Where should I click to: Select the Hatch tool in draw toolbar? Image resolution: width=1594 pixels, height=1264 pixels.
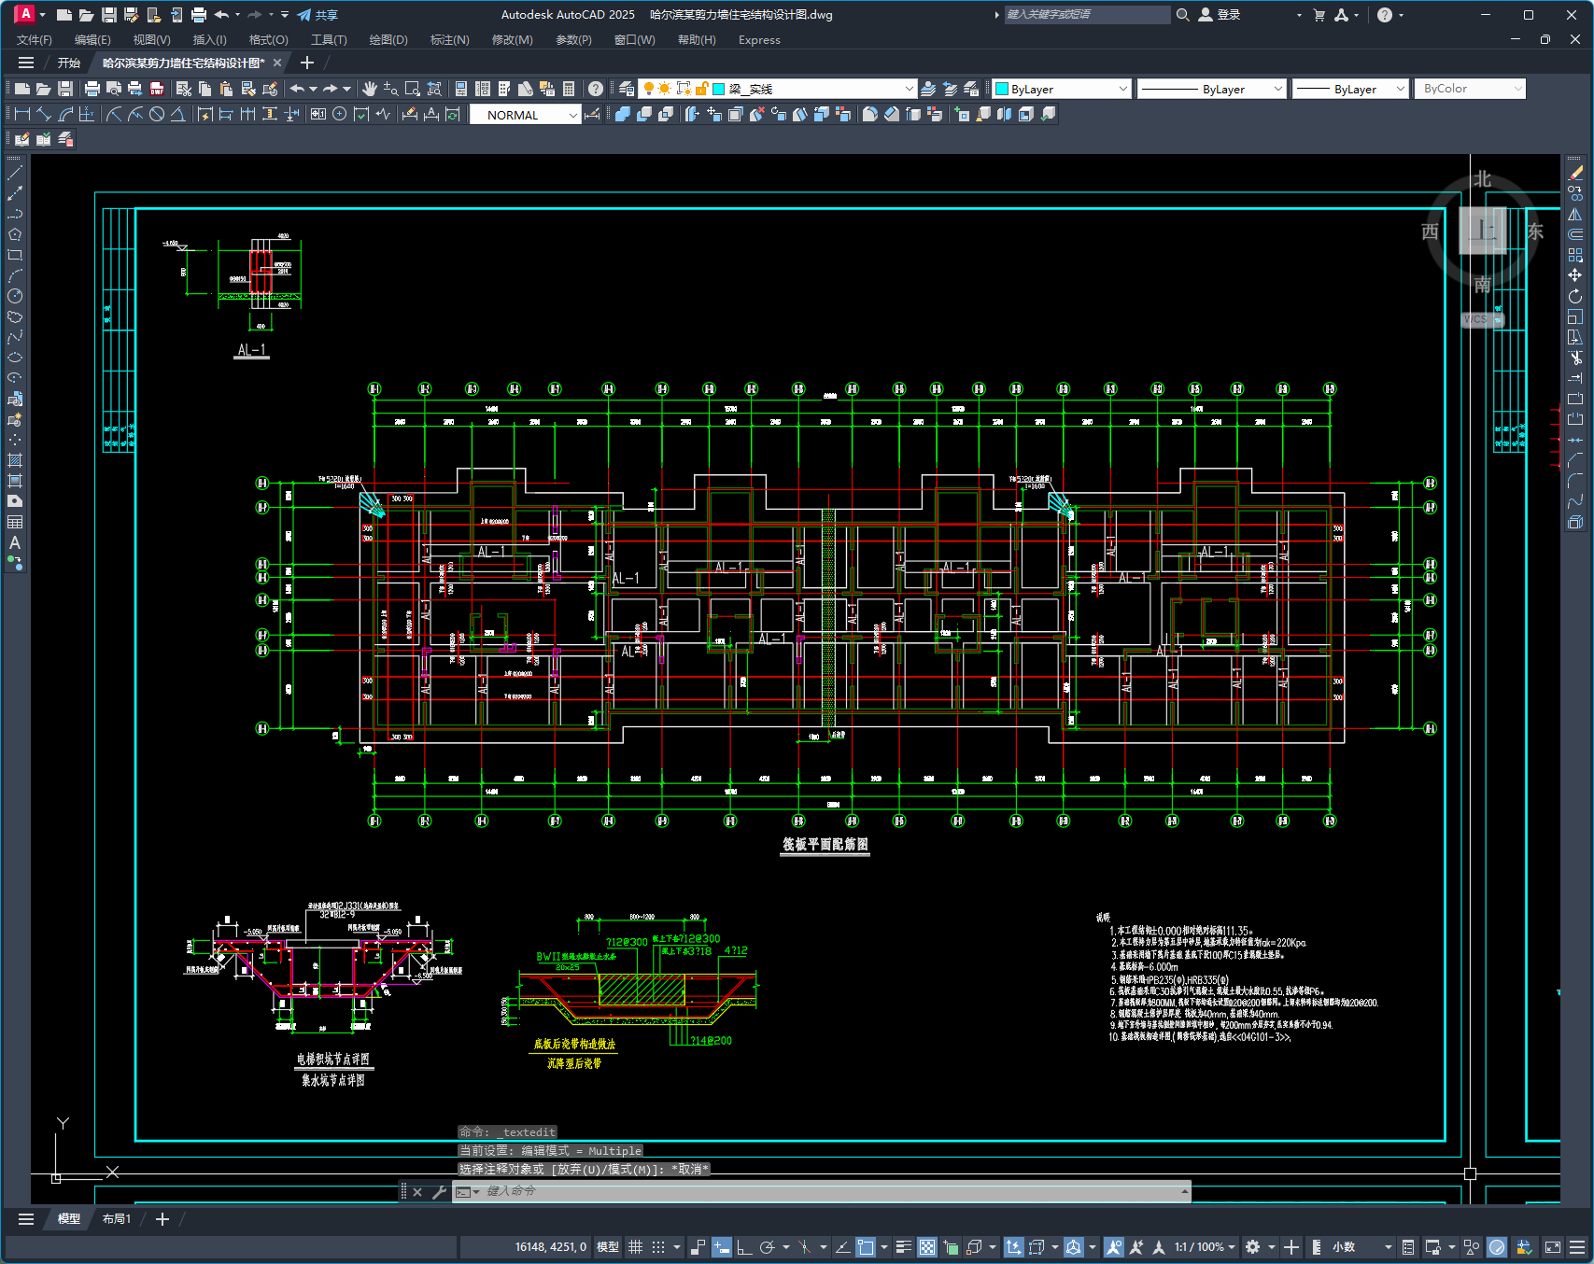(x=15, y=460)
